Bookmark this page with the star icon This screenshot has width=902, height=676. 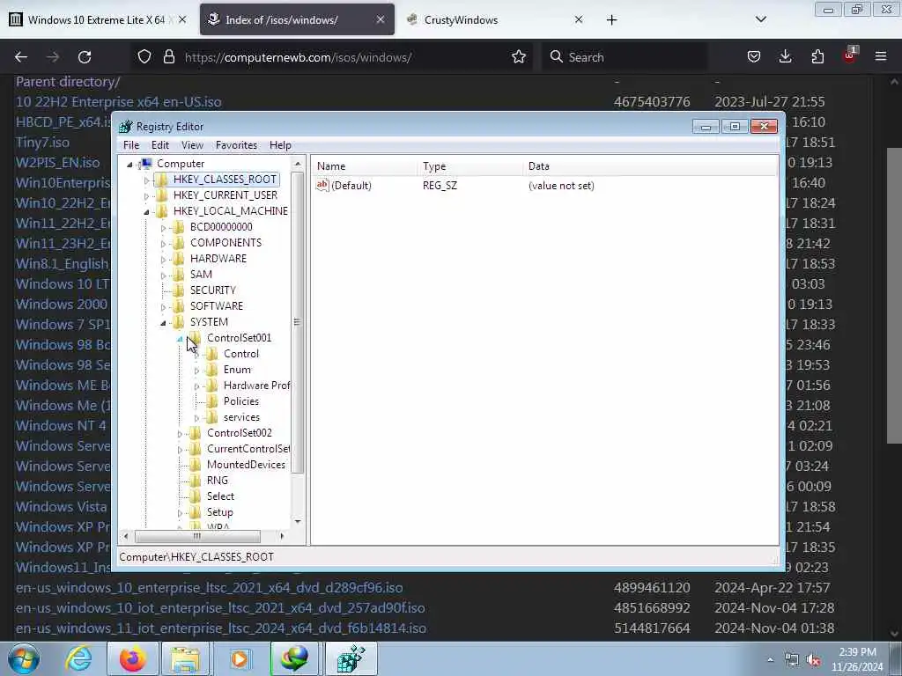519,57
